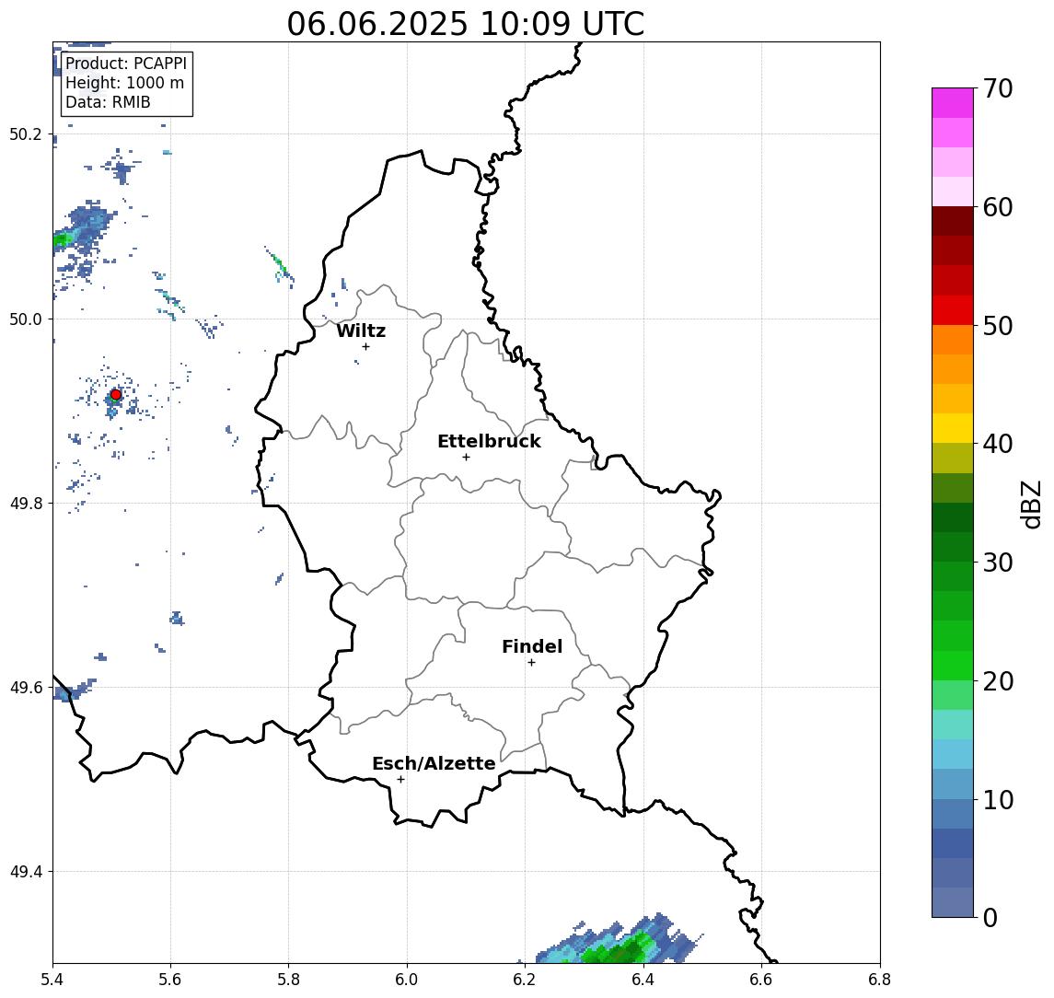Click the 'Data: RMIB' label
Image resolution: width=1054 pixels, height=998 pixels.
pos(108,102)
